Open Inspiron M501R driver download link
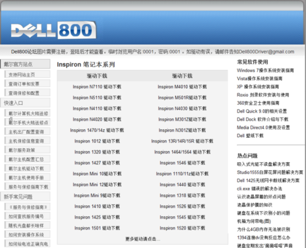 pyautogui.click(x=182, y=97)
